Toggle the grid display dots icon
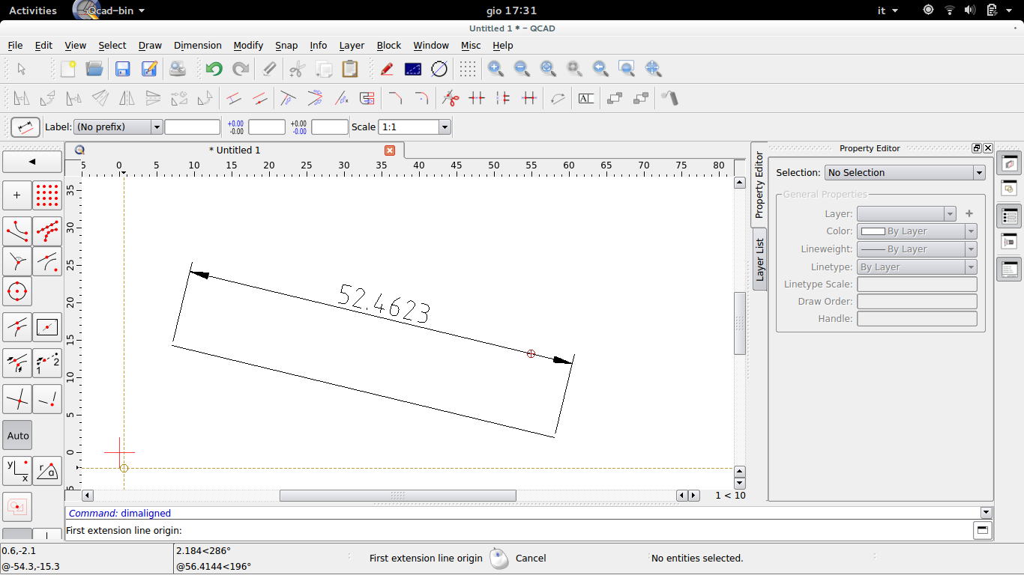This screenshot has width=1024, height=575. click(x=468, y=69)
